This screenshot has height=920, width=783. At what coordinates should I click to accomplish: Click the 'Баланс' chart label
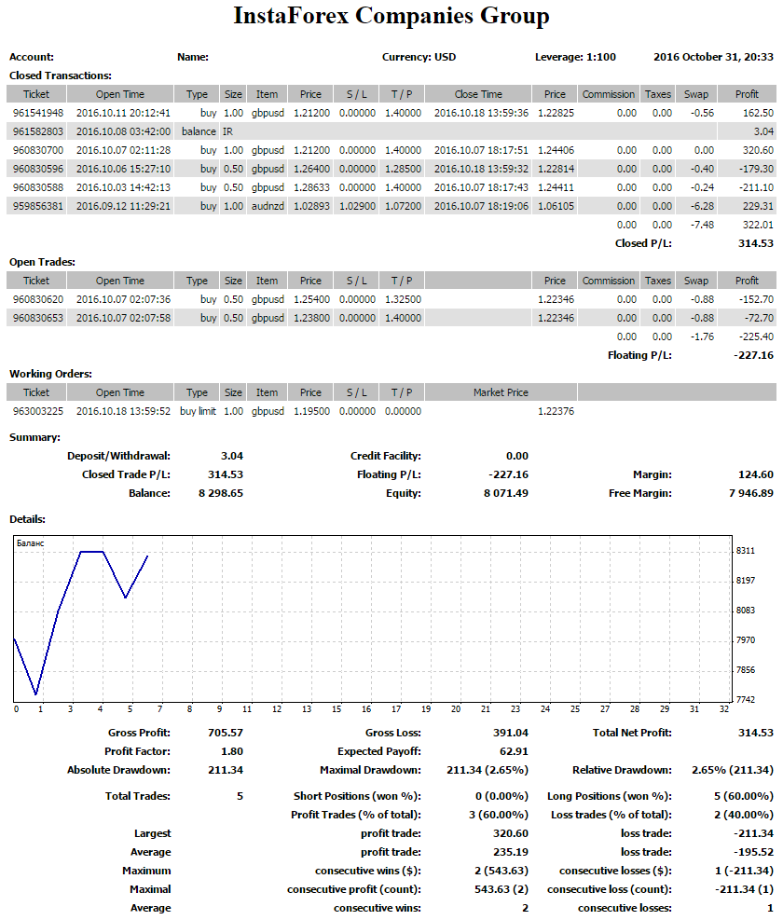31,543
